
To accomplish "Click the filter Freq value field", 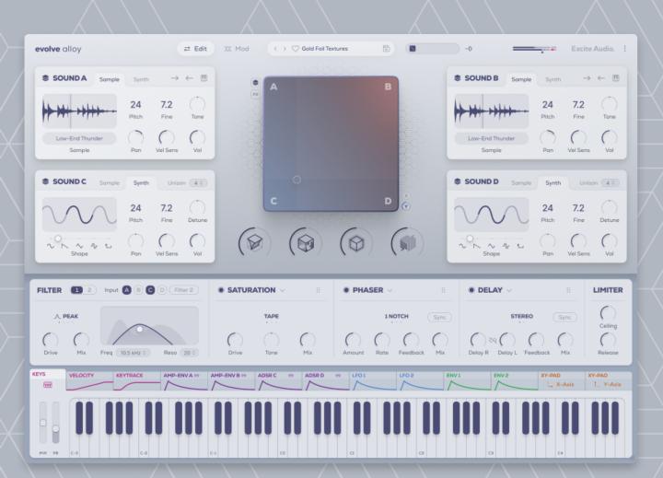I will [x=133, y=353].
